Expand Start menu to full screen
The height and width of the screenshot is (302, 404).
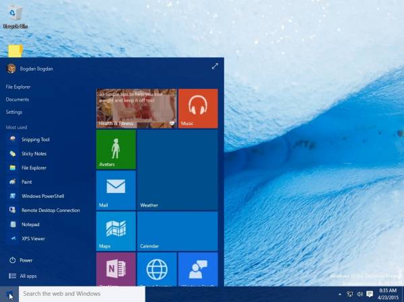pos(215,66)
